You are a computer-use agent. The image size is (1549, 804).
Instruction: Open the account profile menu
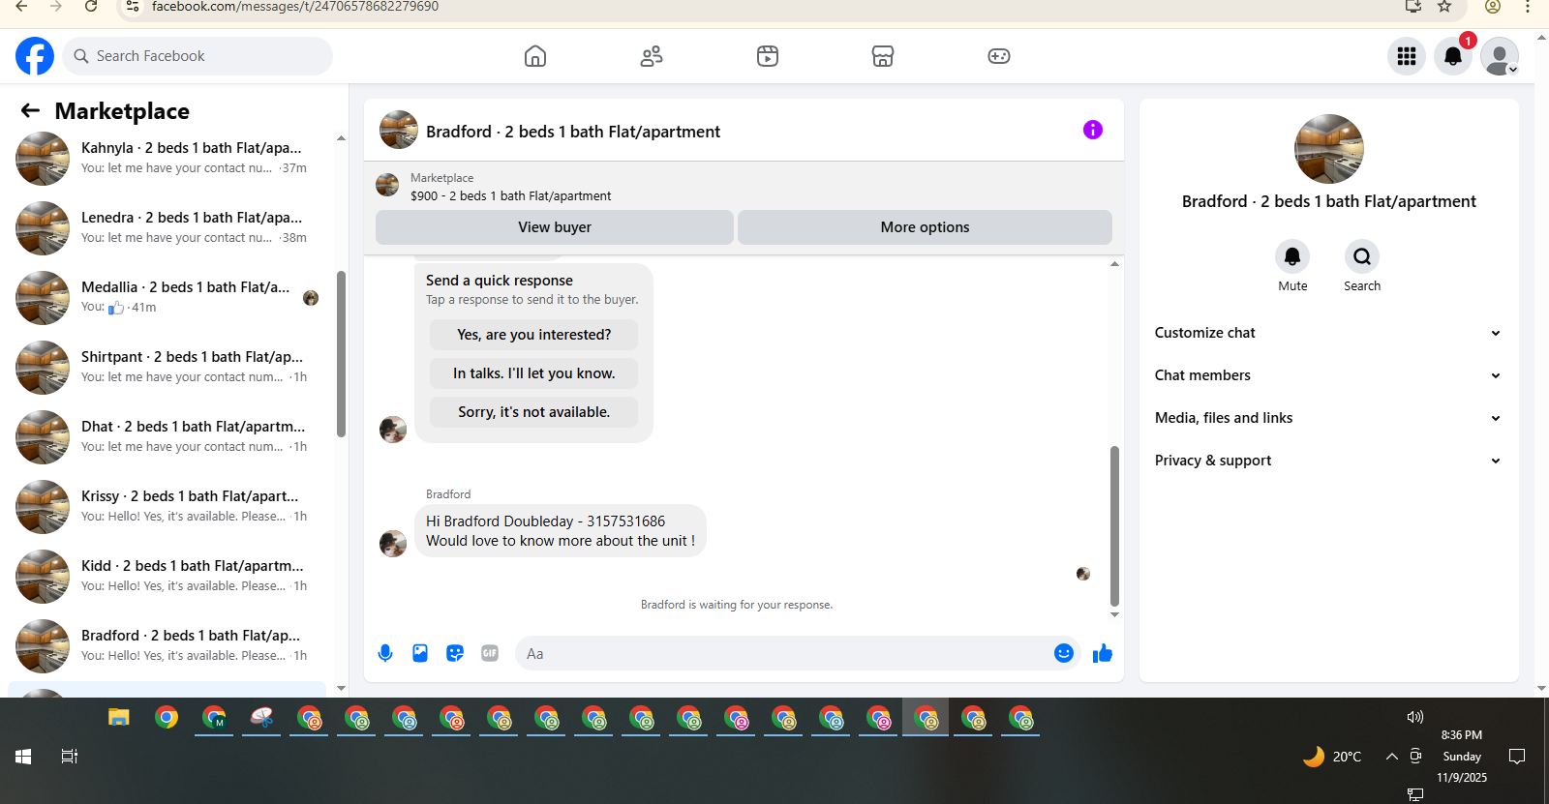pyautogui.click(x=1500, y=56)
